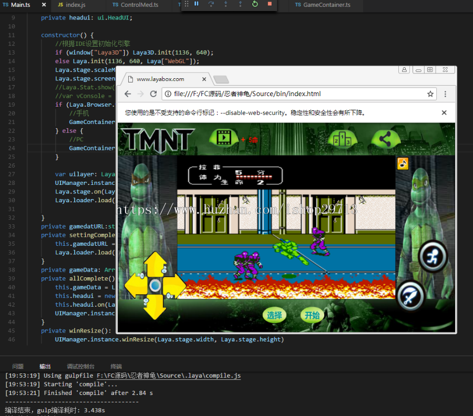This screenshot has width=473, height=416.
Task: Click the Step Over debug icon
Action: (211, 4)
